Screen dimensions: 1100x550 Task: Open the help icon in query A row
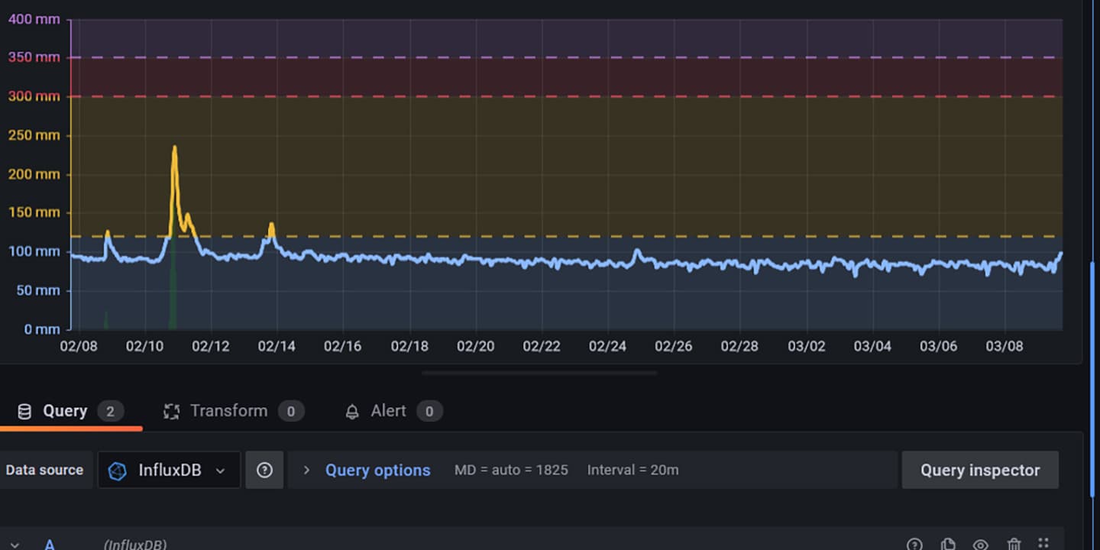tap(914, 544)
